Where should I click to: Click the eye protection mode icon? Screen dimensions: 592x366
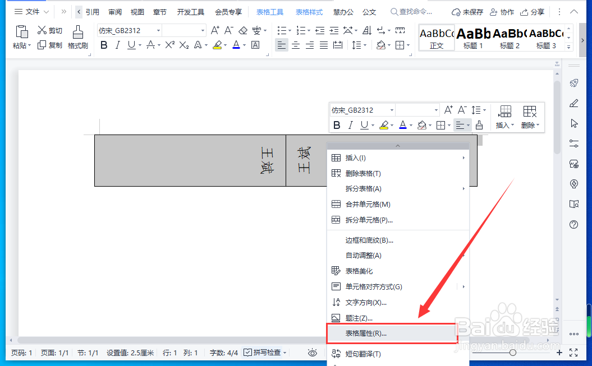point(312,353)
